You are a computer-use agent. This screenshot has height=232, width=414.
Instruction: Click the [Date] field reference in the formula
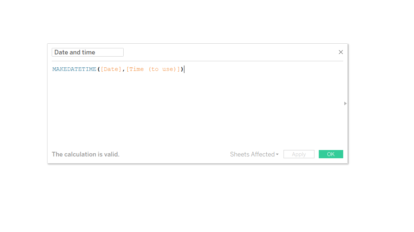point(111,69)
